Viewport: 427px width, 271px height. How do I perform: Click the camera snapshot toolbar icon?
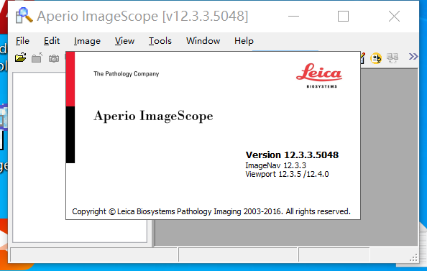[54, 58]
